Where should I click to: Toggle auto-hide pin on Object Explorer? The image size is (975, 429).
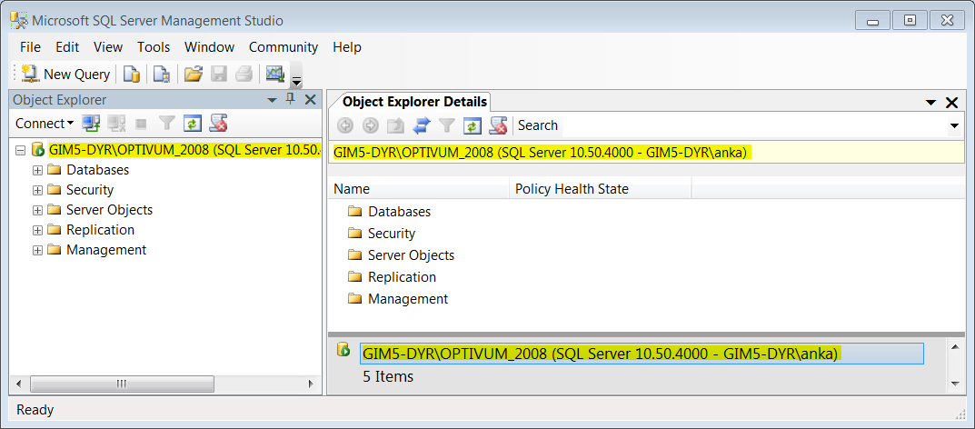click(291, 99)
